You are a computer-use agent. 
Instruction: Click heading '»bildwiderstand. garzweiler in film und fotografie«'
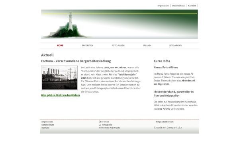(174, 94)
